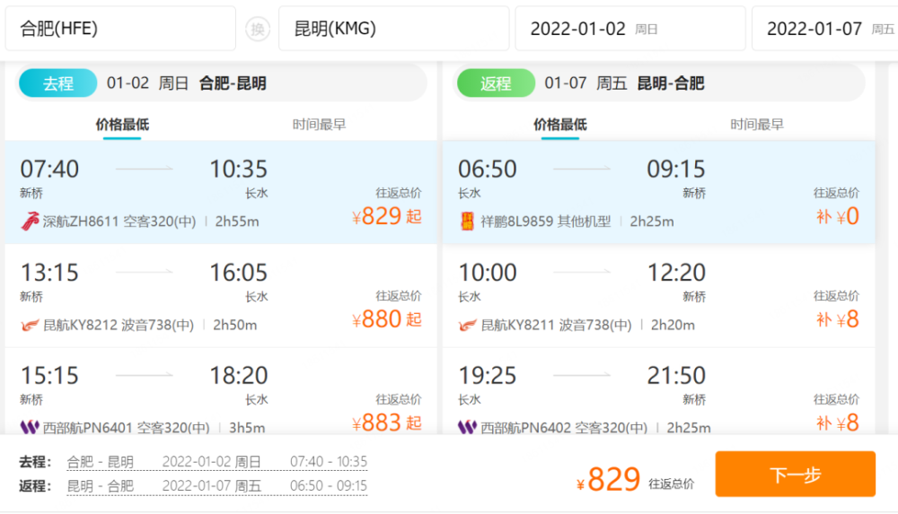Switch return list to 价格最低 tab
This screenshot has width=898, height=514.
pos(559,125)
